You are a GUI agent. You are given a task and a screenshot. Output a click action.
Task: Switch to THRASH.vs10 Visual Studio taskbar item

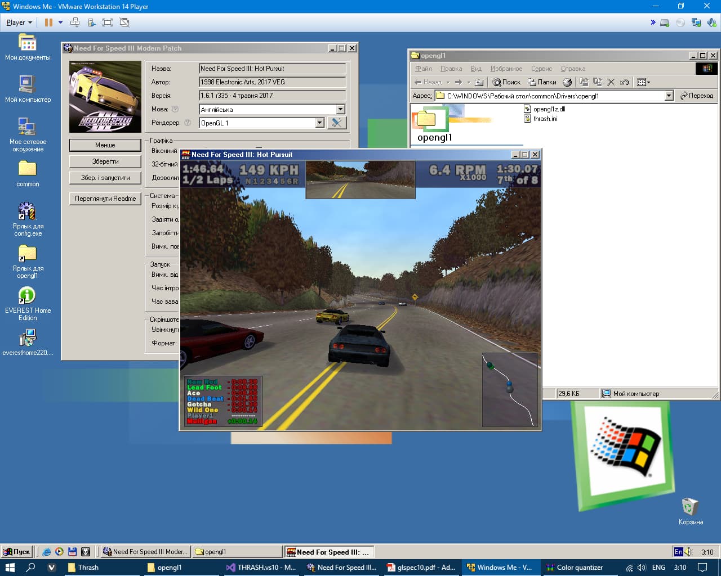click(261, 568)
